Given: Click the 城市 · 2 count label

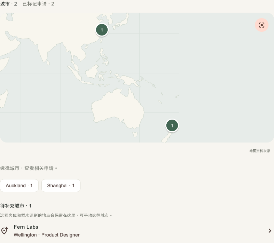Looking at the screenshot, I should click(9, 4).
